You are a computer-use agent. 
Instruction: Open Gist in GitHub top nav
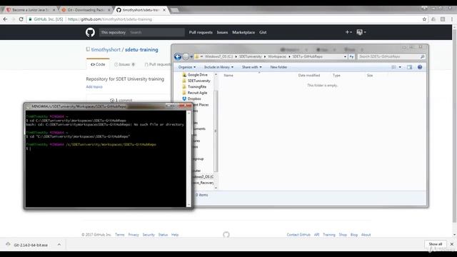pos(263,32)
